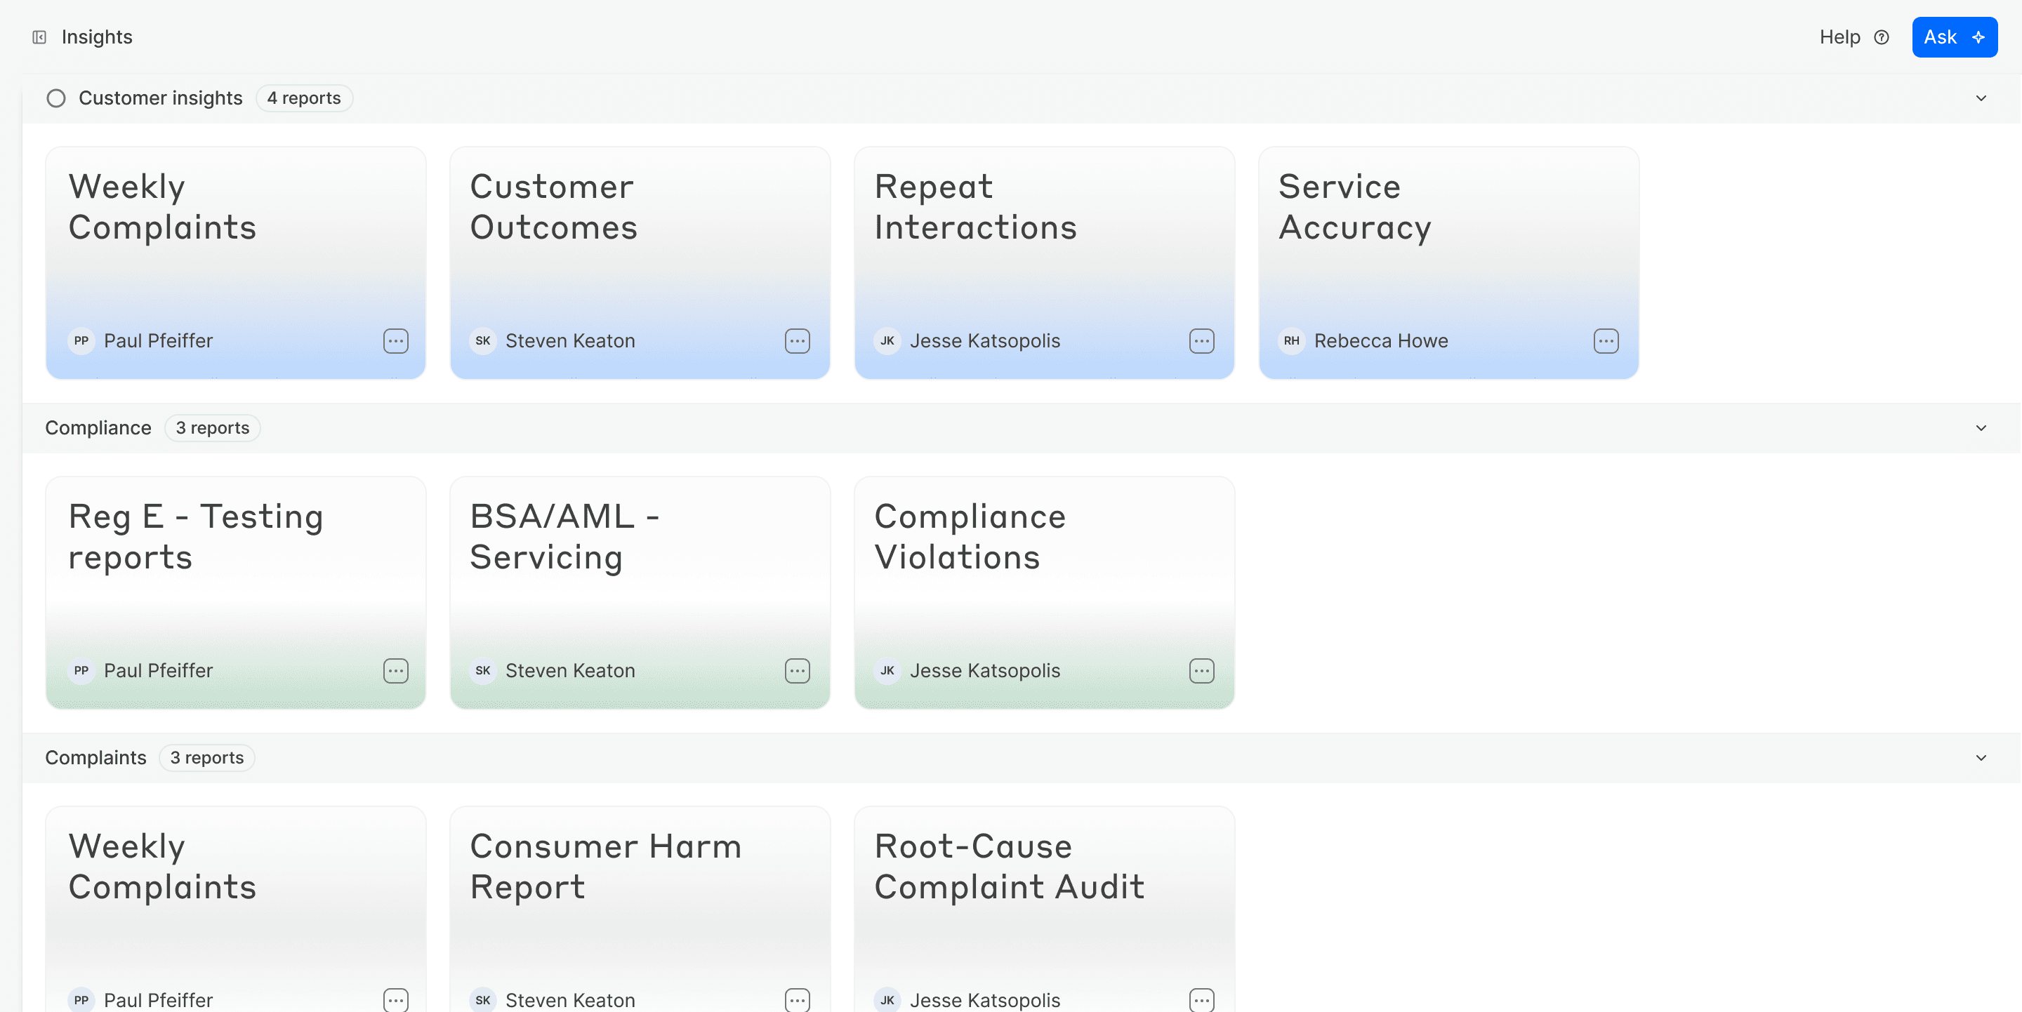Open the Root-Cause Complaint Audit card
Screen dimensions: 2022x1012
(x=1043, y=903)
